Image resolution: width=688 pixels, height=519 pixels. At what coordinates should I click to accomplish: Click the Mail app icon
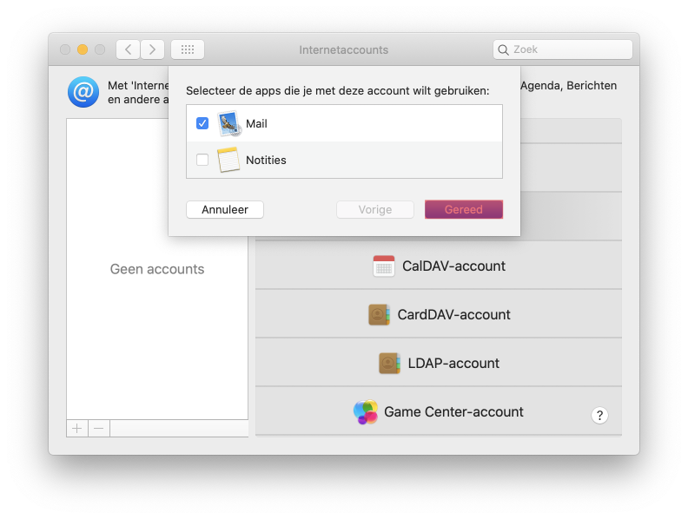click(229, 123)
